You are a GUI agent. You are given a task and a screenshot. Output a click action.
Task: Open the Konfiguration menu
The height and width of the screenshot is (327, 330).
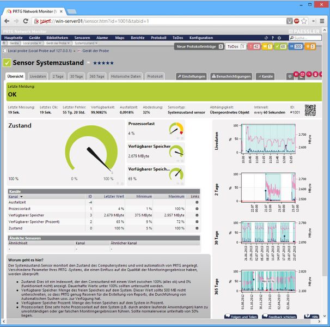coord(201,38)
